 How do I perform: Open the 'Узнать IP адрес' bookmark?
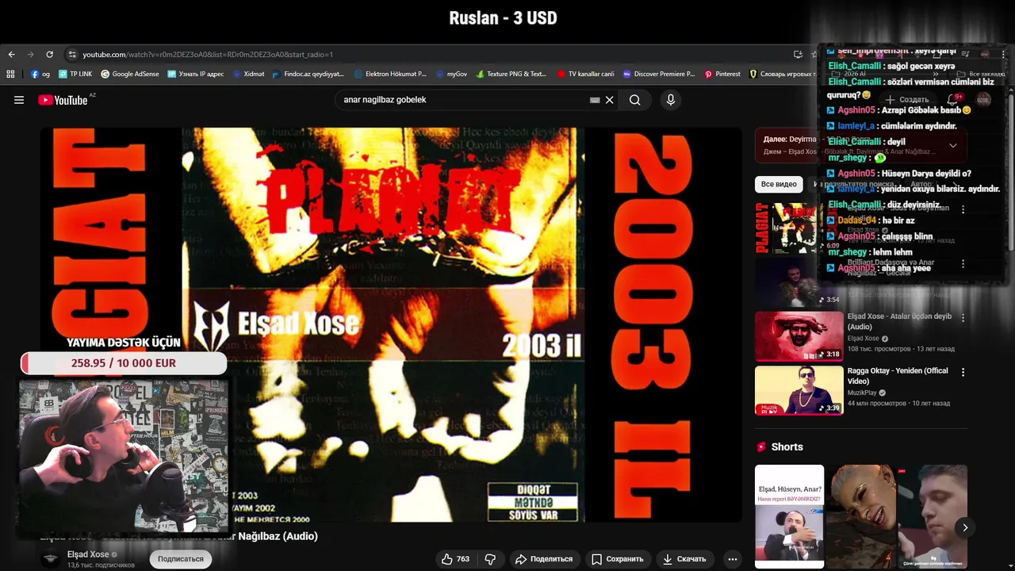(x=196, y=74)
